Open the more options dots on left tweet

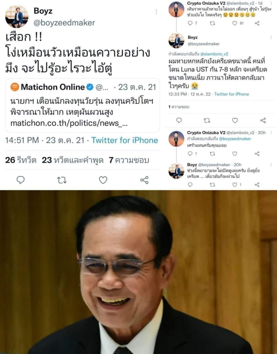pos(156,12)
